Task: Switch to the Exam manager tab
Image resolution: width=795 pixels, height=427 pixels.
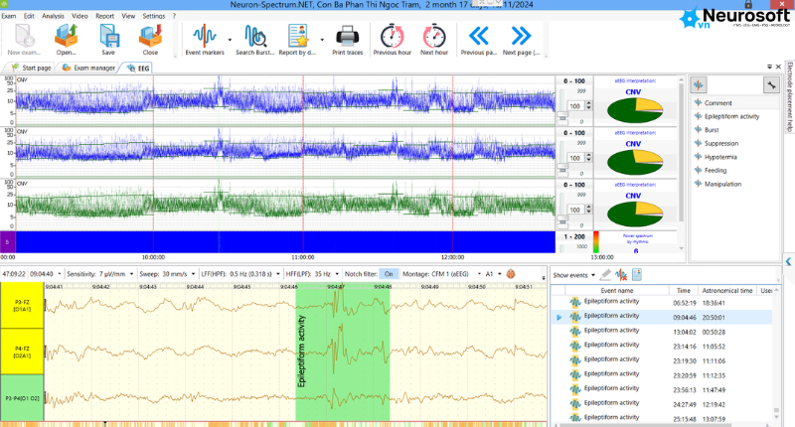Action: (88, 68)
